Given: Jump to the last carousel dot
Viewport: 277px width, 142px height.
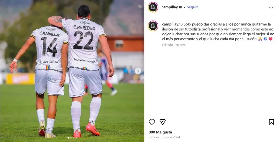Looking at the screenshot, I should click(x=76, y=138).
